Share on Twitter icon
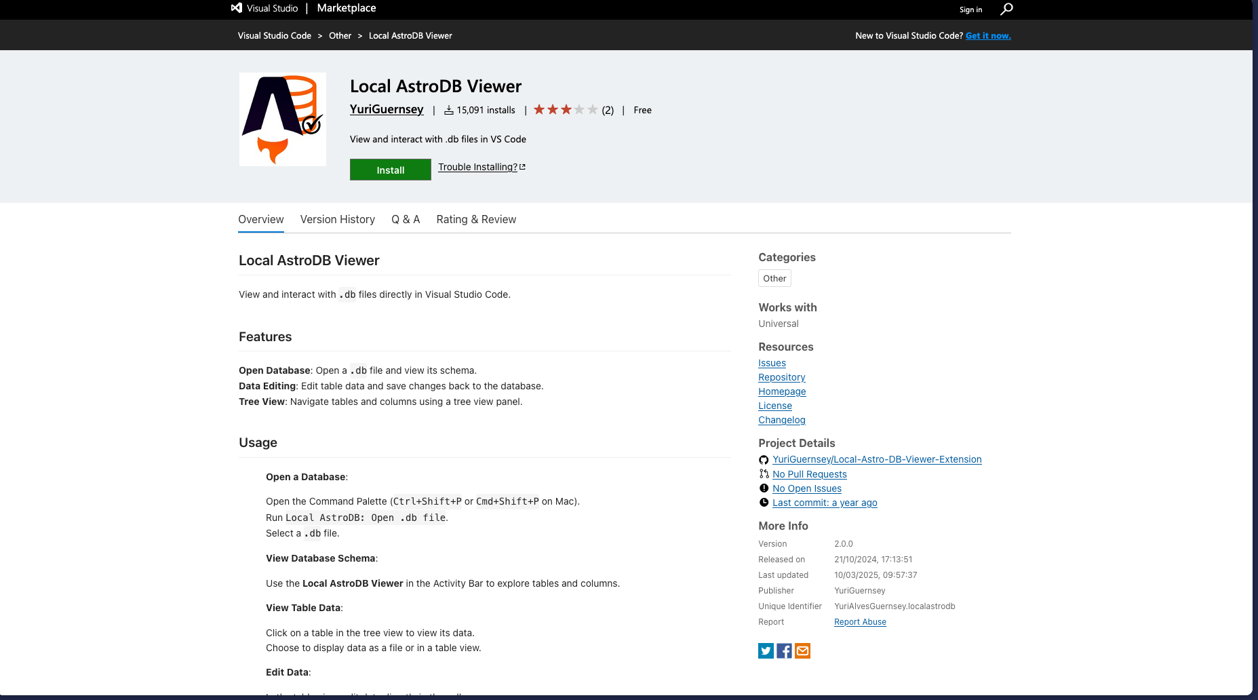This screenshot has width=1258, height=700. [x=766, y=650]
